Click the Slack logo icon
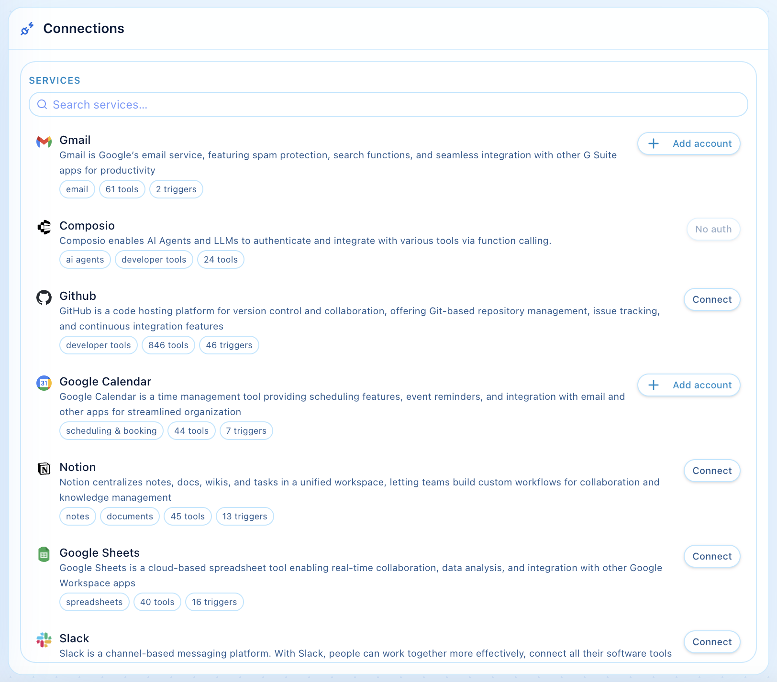Viewport: 777px width, 682px height. pos(44,640)
